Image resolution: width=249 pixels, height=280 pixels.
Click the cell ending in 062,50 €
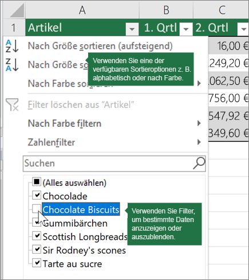[228, 81]
